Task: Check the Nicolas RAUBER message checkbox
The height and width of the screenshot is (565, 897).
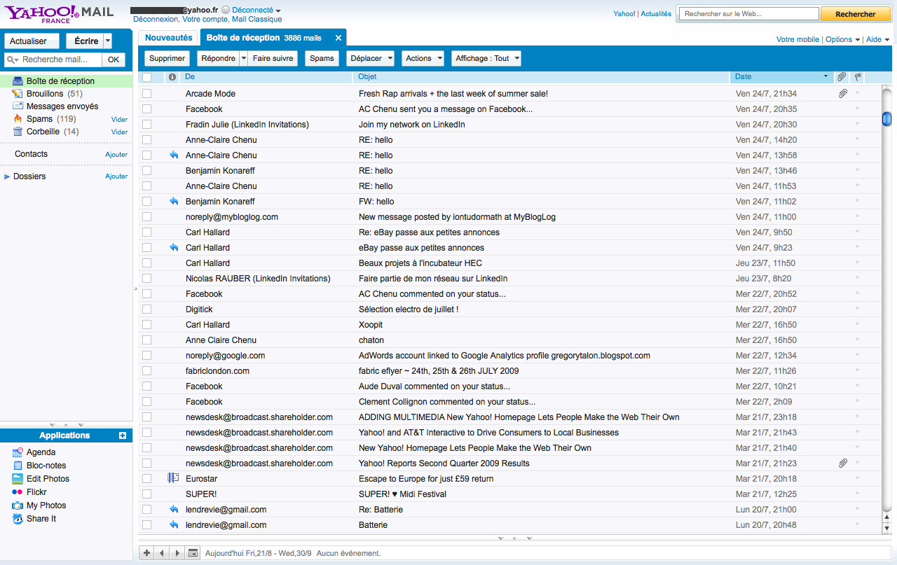Action: click(x=146, y=279)
